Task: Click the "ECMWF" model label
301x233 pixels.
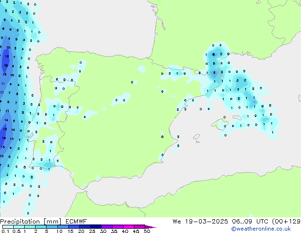Action: point(76,222)
